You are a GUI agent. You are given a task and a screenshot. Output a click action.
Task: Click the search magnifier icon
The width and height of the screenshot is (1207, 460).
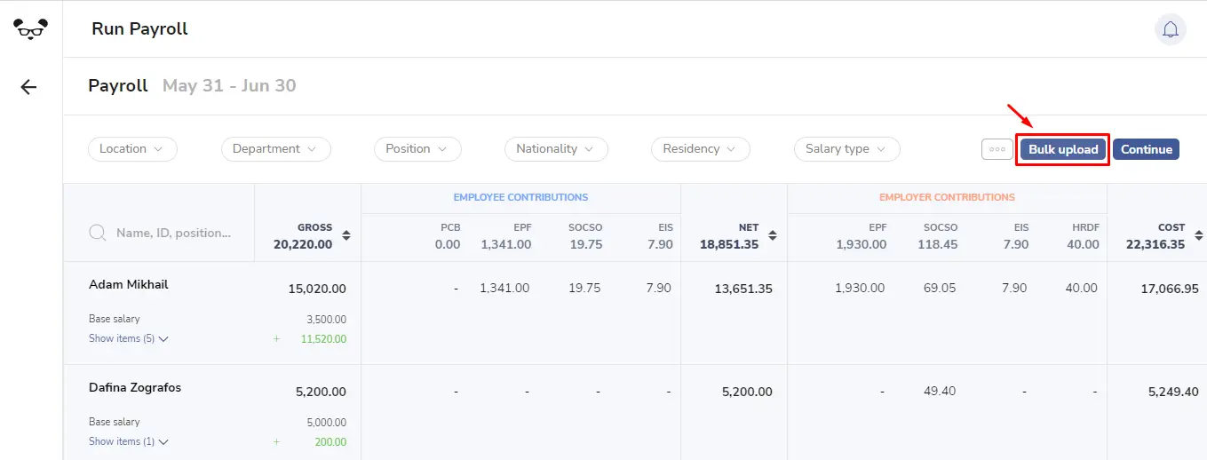(99, 233)
